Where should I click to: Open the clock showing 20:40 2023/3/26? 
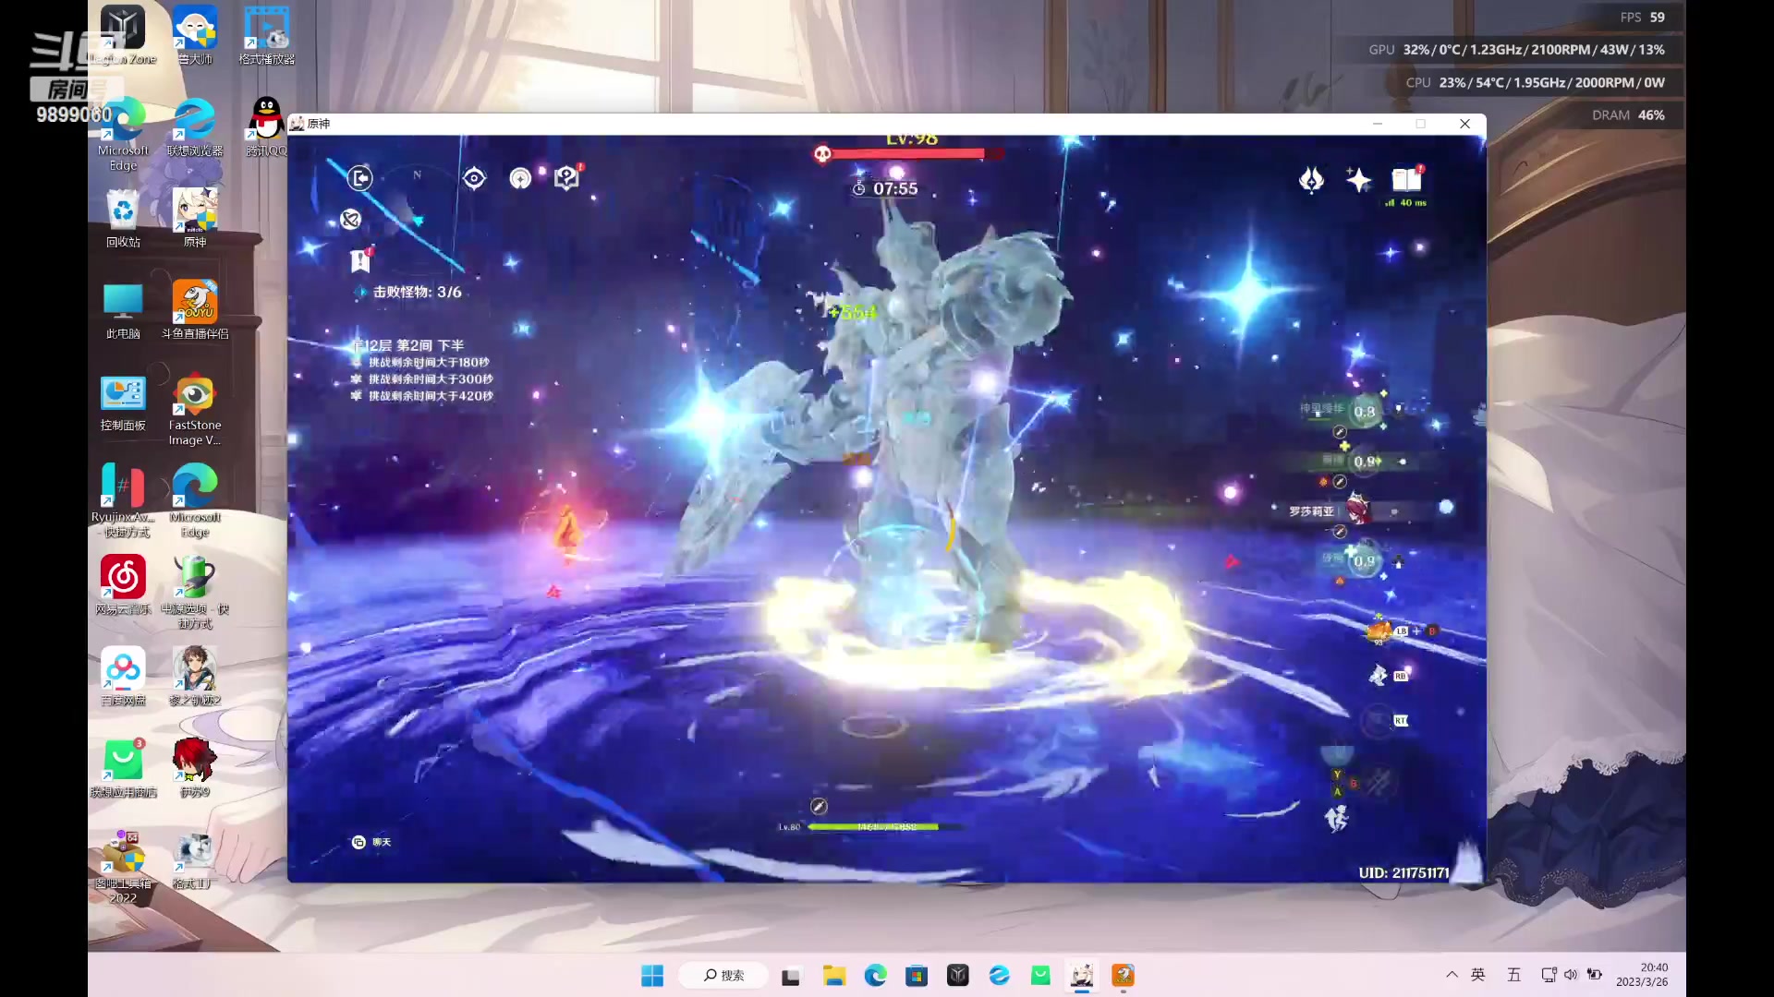coord(1643,975)
